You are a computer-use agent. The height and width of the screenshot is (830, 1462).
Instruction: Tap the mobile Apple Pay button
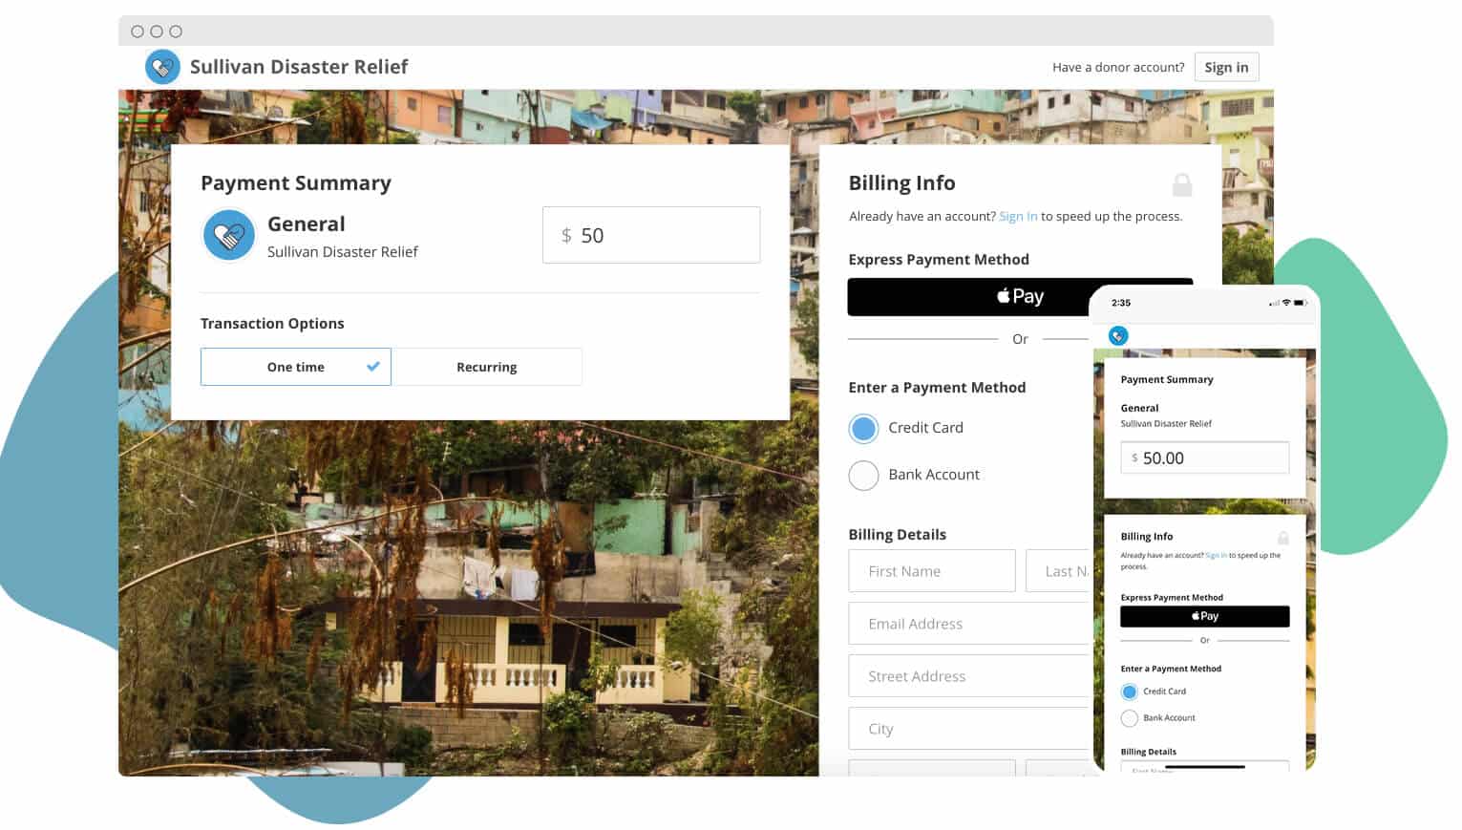tap(1204, 616)
